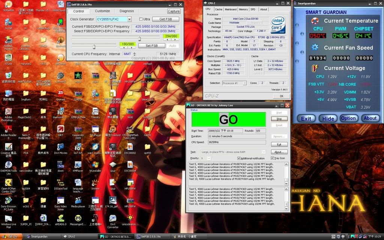Expand the Clock Generator dropdown
This screenshot has width=384, height=240.
click(x=129, y=19)
